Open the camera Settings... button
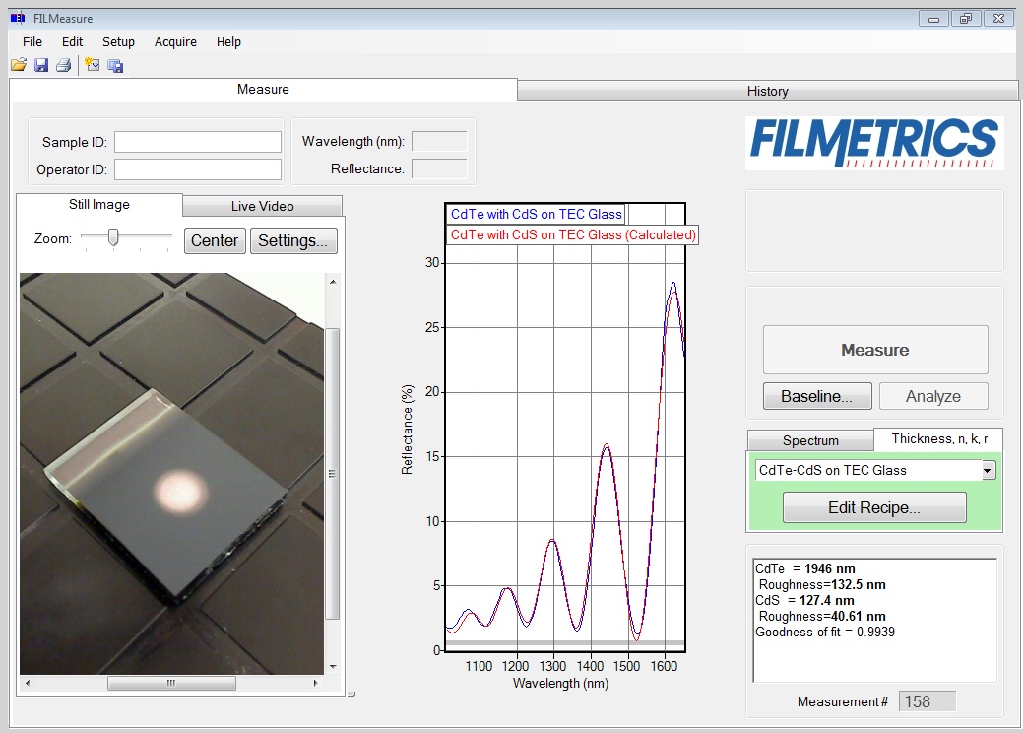 [x=293, y=240]
